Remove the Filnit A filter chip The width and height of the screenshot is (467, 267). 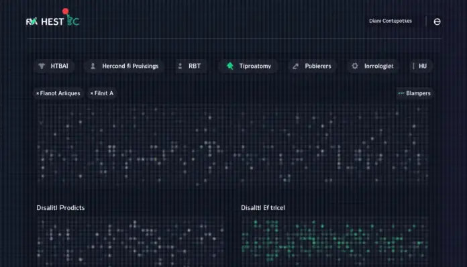point(92,93)
